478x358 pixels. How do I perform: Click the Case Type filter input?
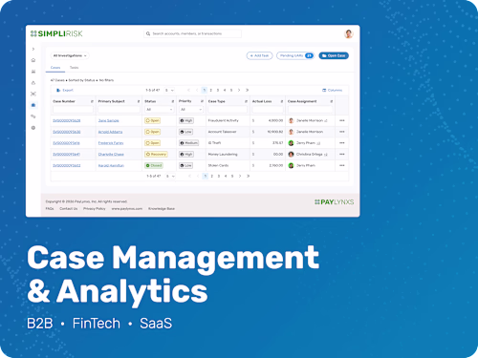pyautogui.click(x=228, y=110)
